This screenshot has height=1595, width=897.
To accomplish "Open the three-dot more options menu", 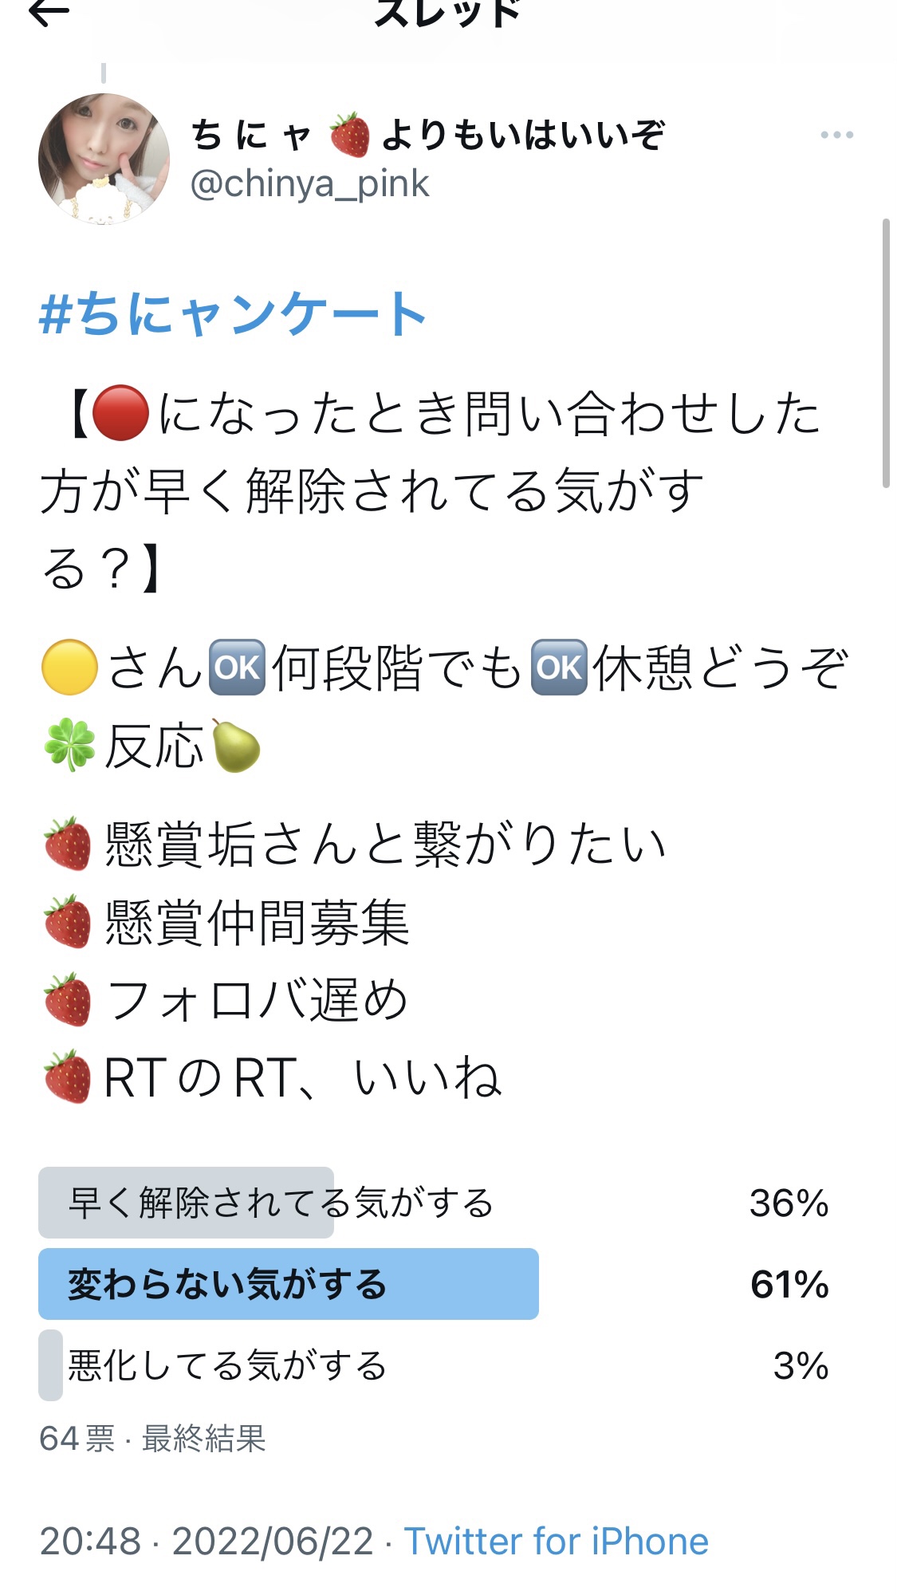I will pyautogui.click(x=836, y=136).
